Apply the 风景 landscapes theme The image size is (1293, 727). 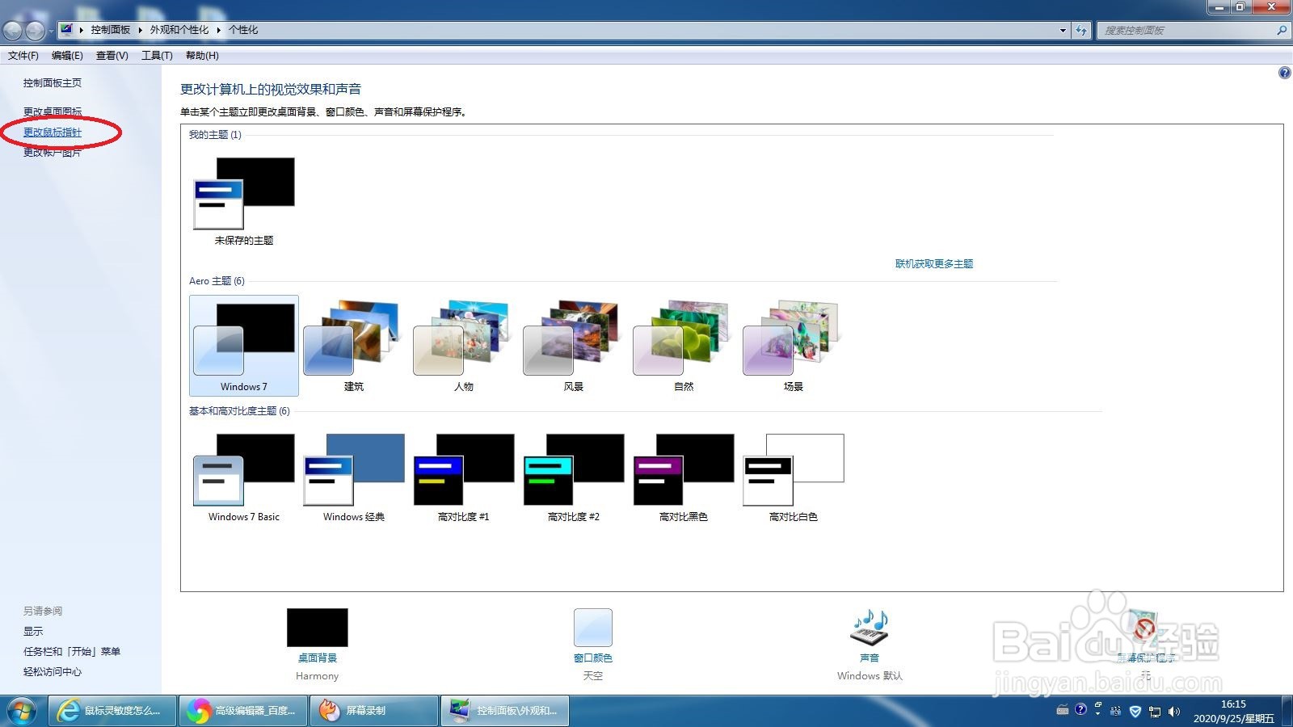573,346
